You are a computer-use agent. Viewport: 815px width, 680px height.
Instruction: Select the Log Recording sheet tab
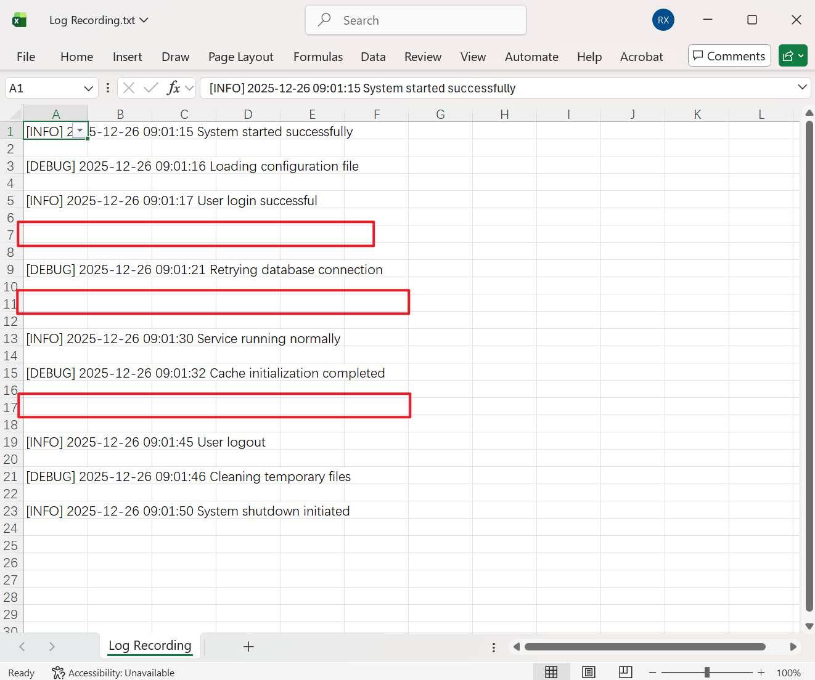(150, 646)
